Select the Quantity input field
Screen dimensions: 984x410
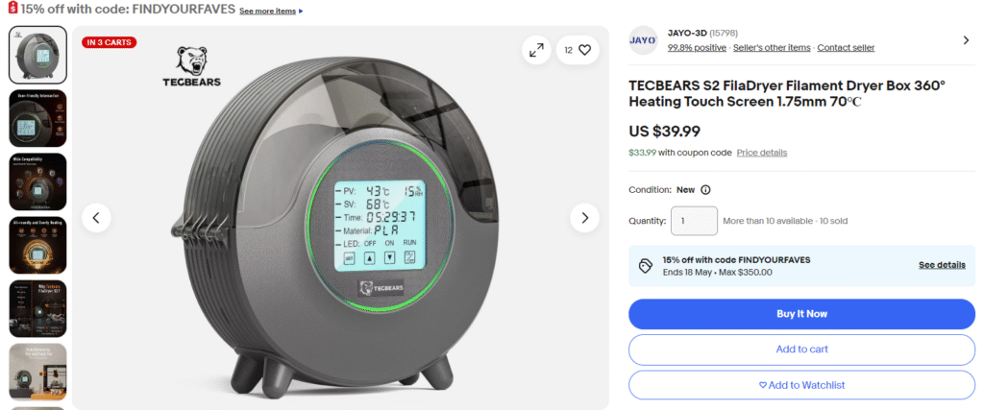tap(694, 221)
